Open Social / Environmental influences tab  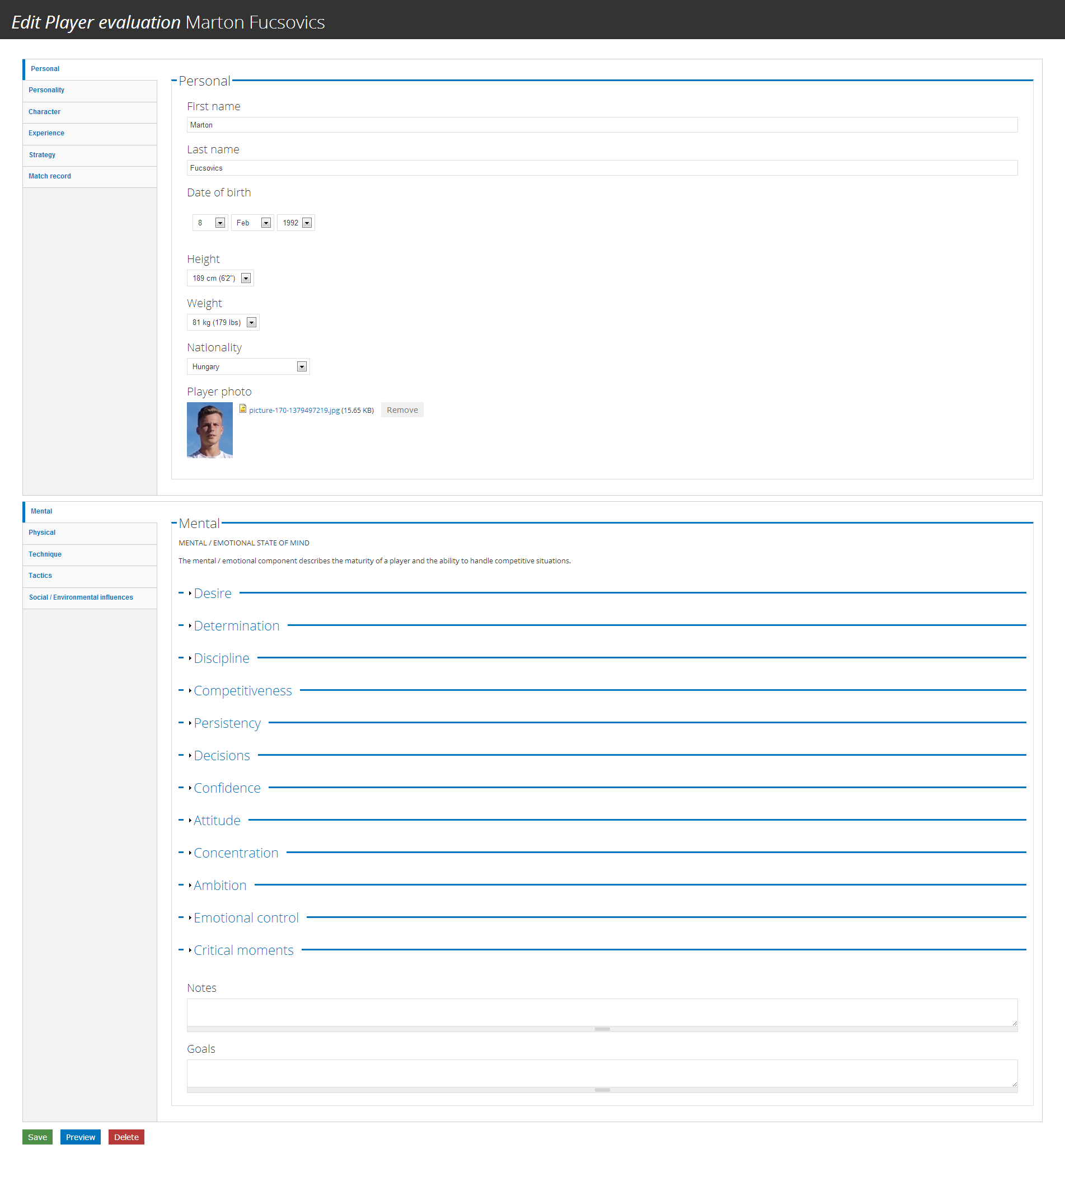pyautogui.click(x=90, y=598)
